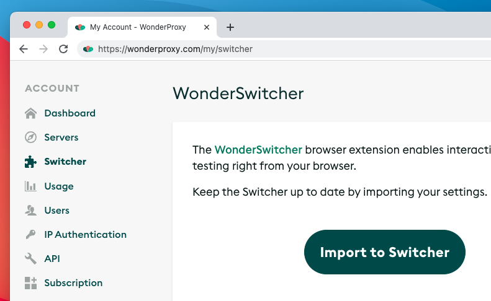
Task: Close the My Account - WonderProxy tab
Action: click(x=206, y=27)
